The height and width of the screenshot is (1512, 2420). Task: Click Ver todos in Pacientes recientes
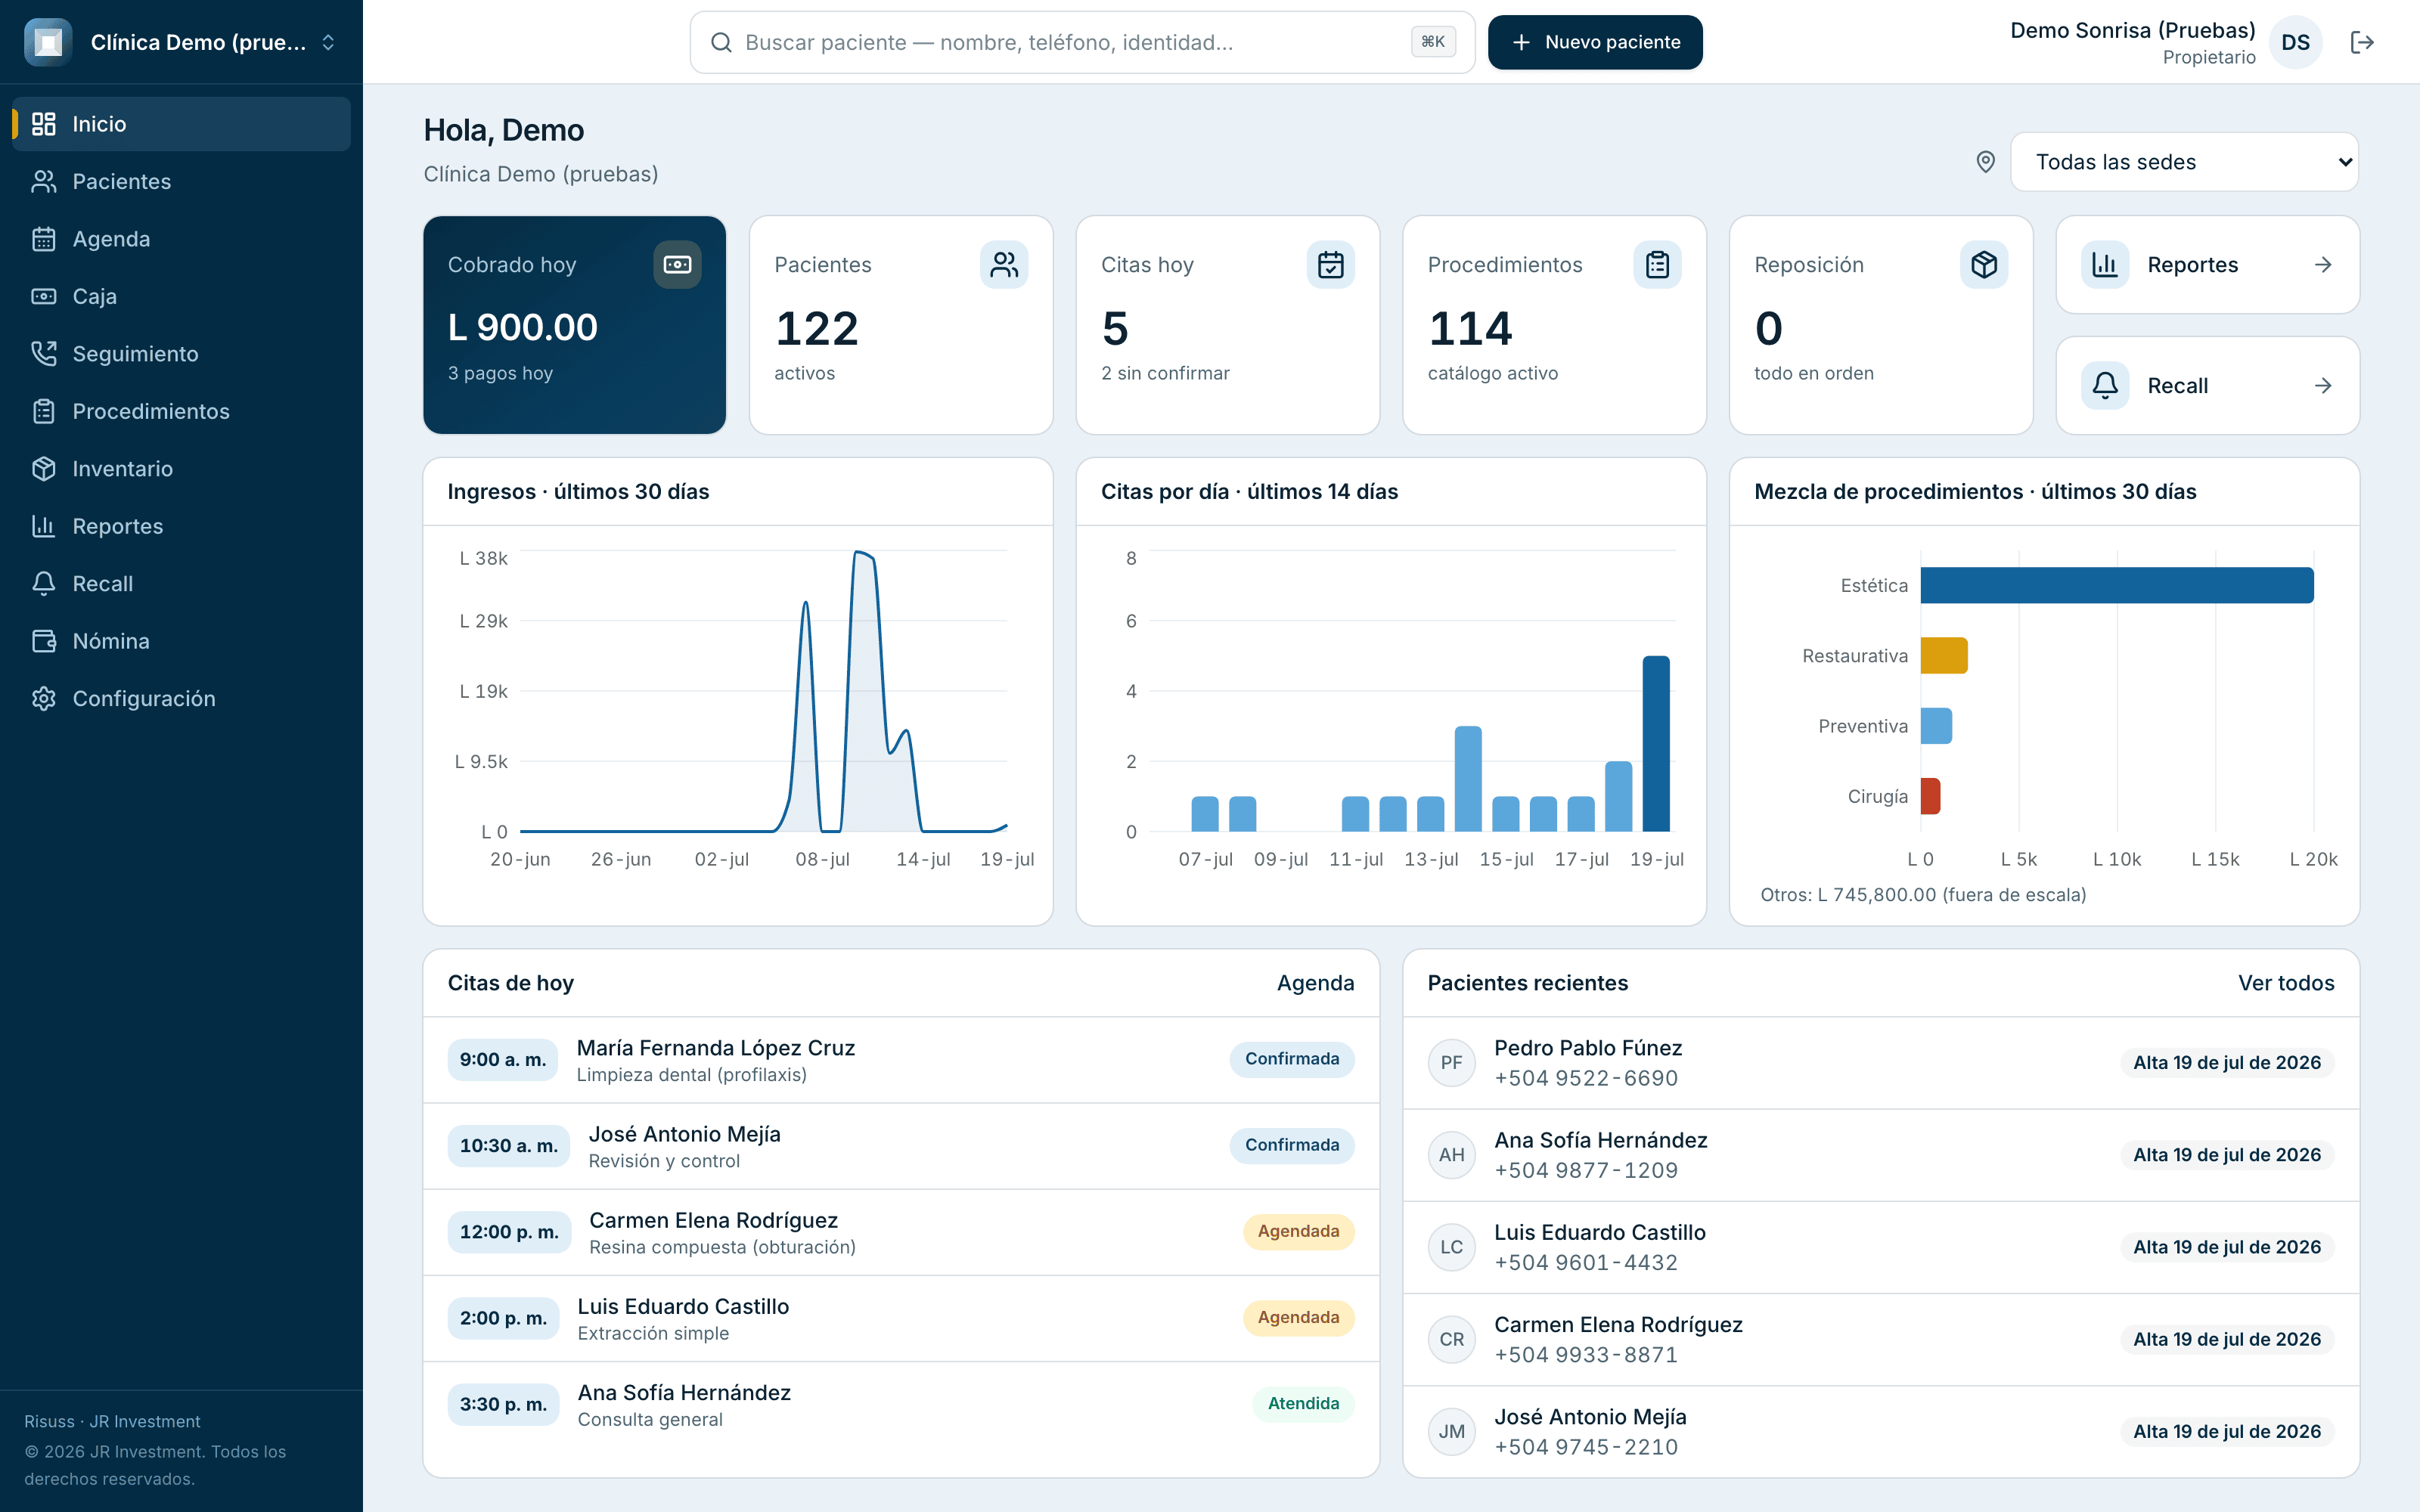click(2286, 983)
